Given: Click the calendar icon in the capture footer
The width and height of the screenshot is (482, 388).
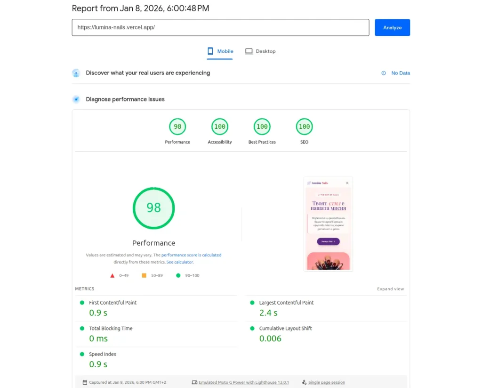Looking at the screenshot, I should click(x=85, y=382).
